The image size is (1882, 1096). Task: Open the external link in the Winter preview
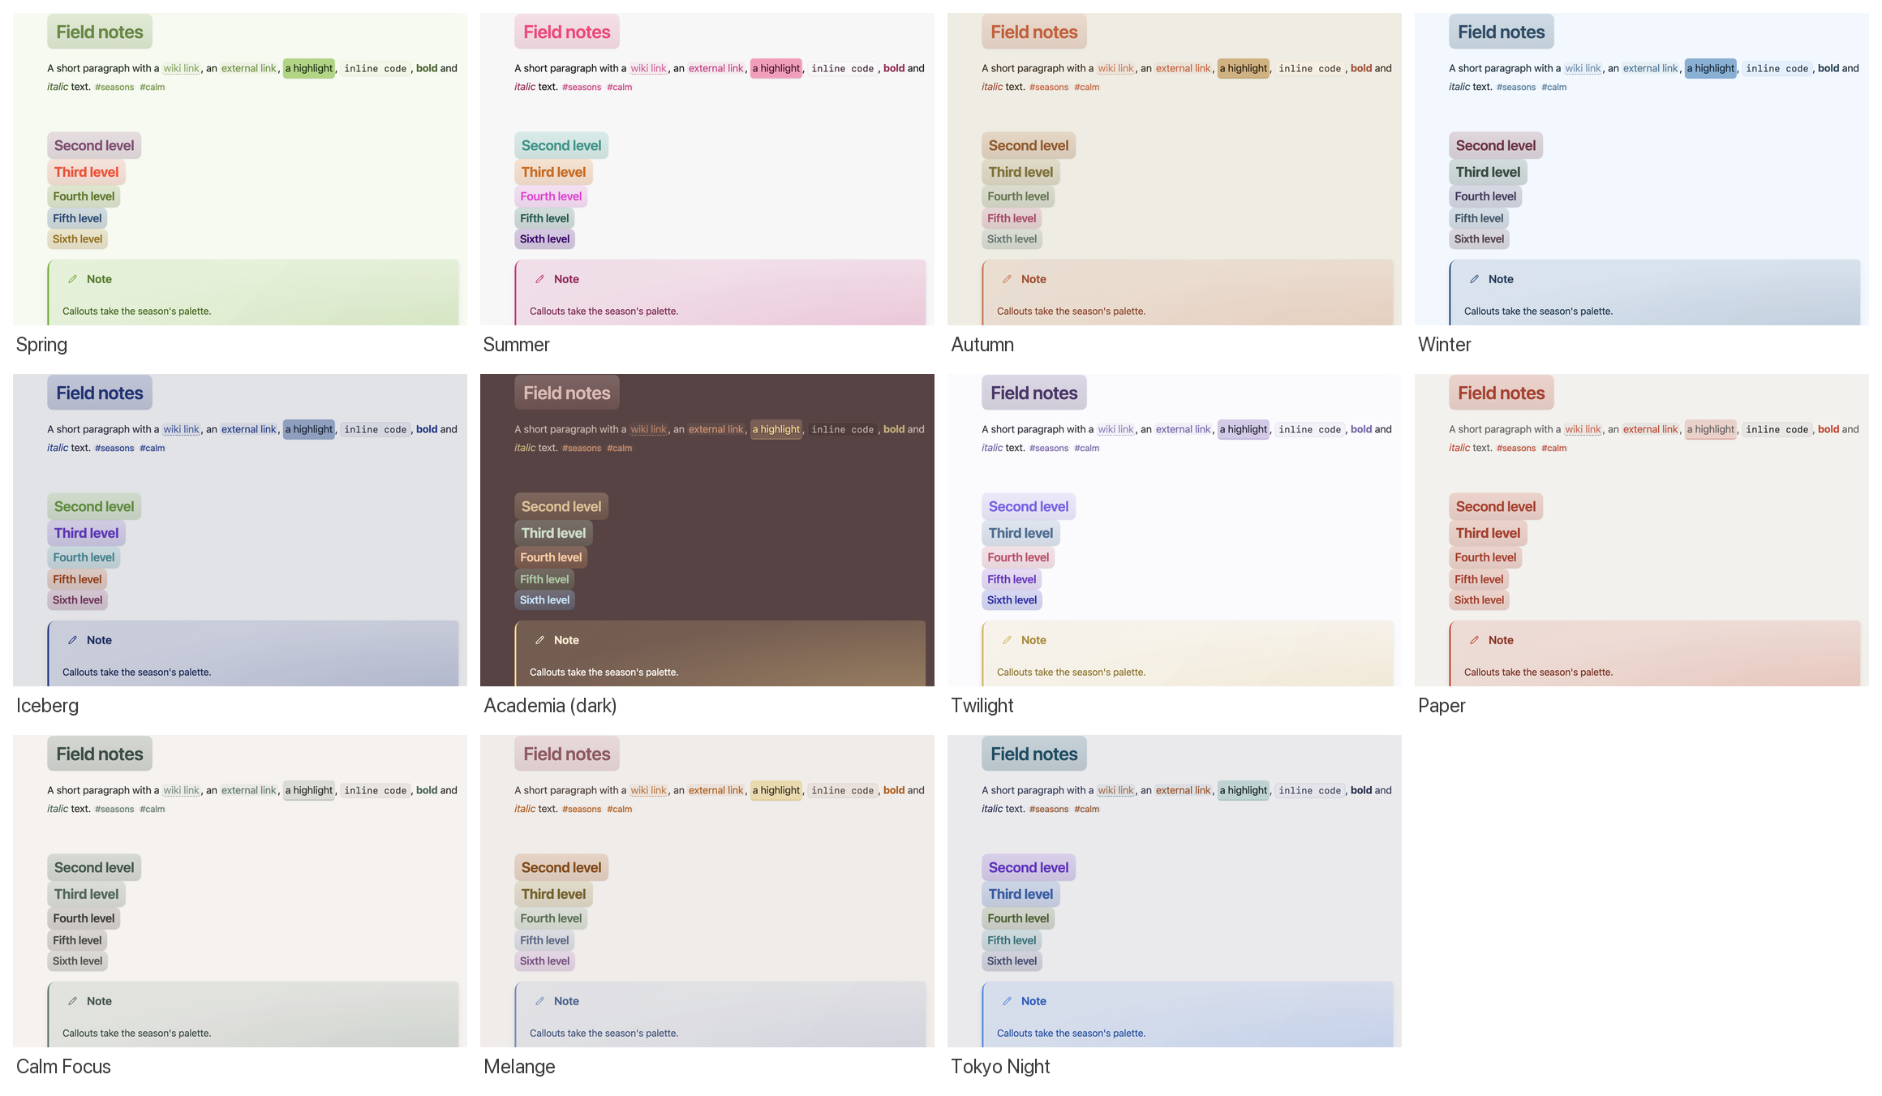click(x=1650, y=68)
